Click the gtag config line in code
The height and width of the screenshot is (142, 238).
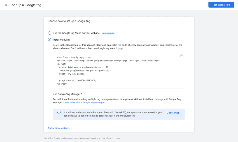[78, 80]
